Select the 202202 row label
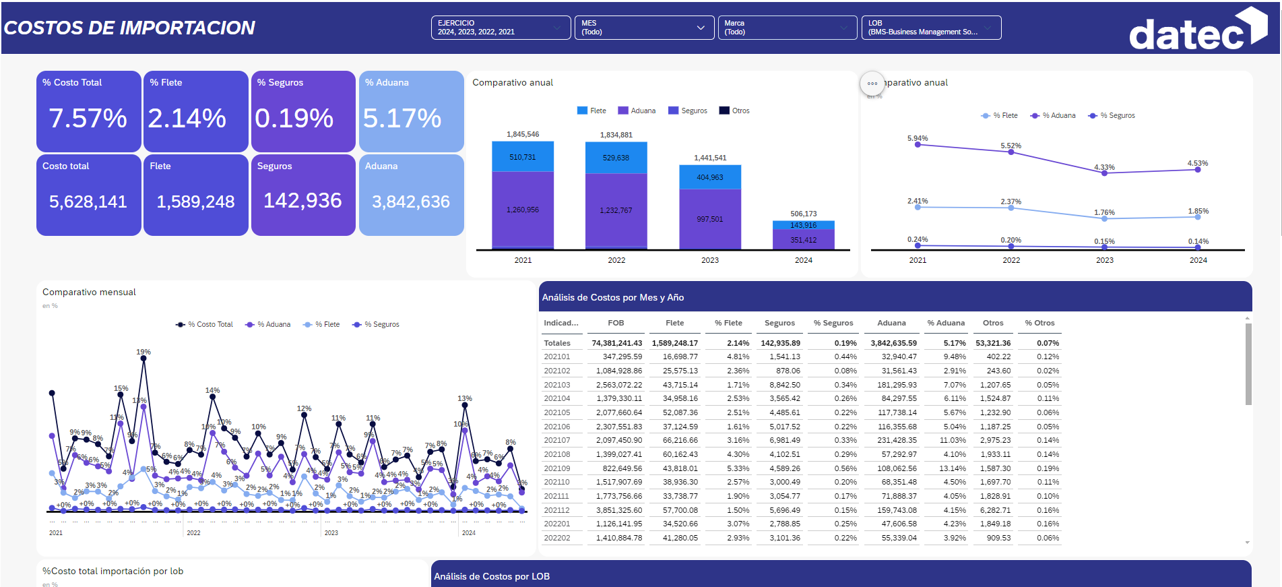The height and width of the screenshot is (587, 1282). tap(557, 538)
